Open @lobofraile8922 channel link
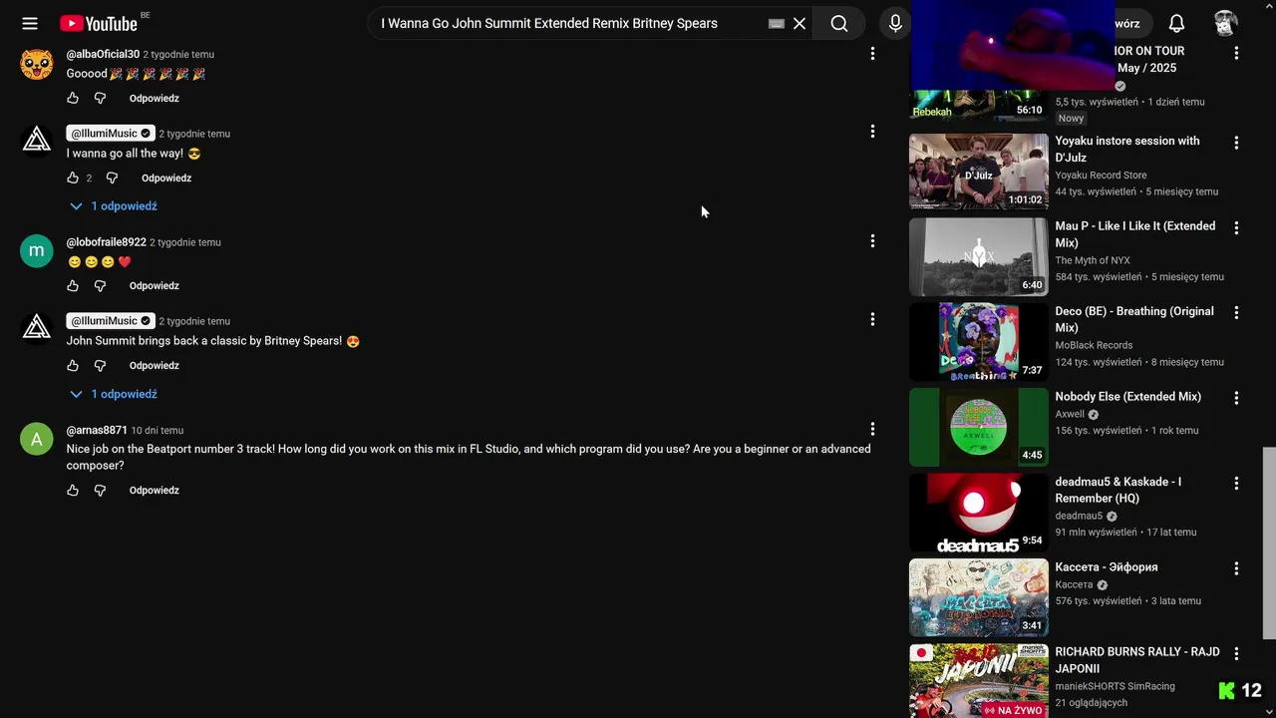This screenshot has height=718, width=1276. click(107, 242)
